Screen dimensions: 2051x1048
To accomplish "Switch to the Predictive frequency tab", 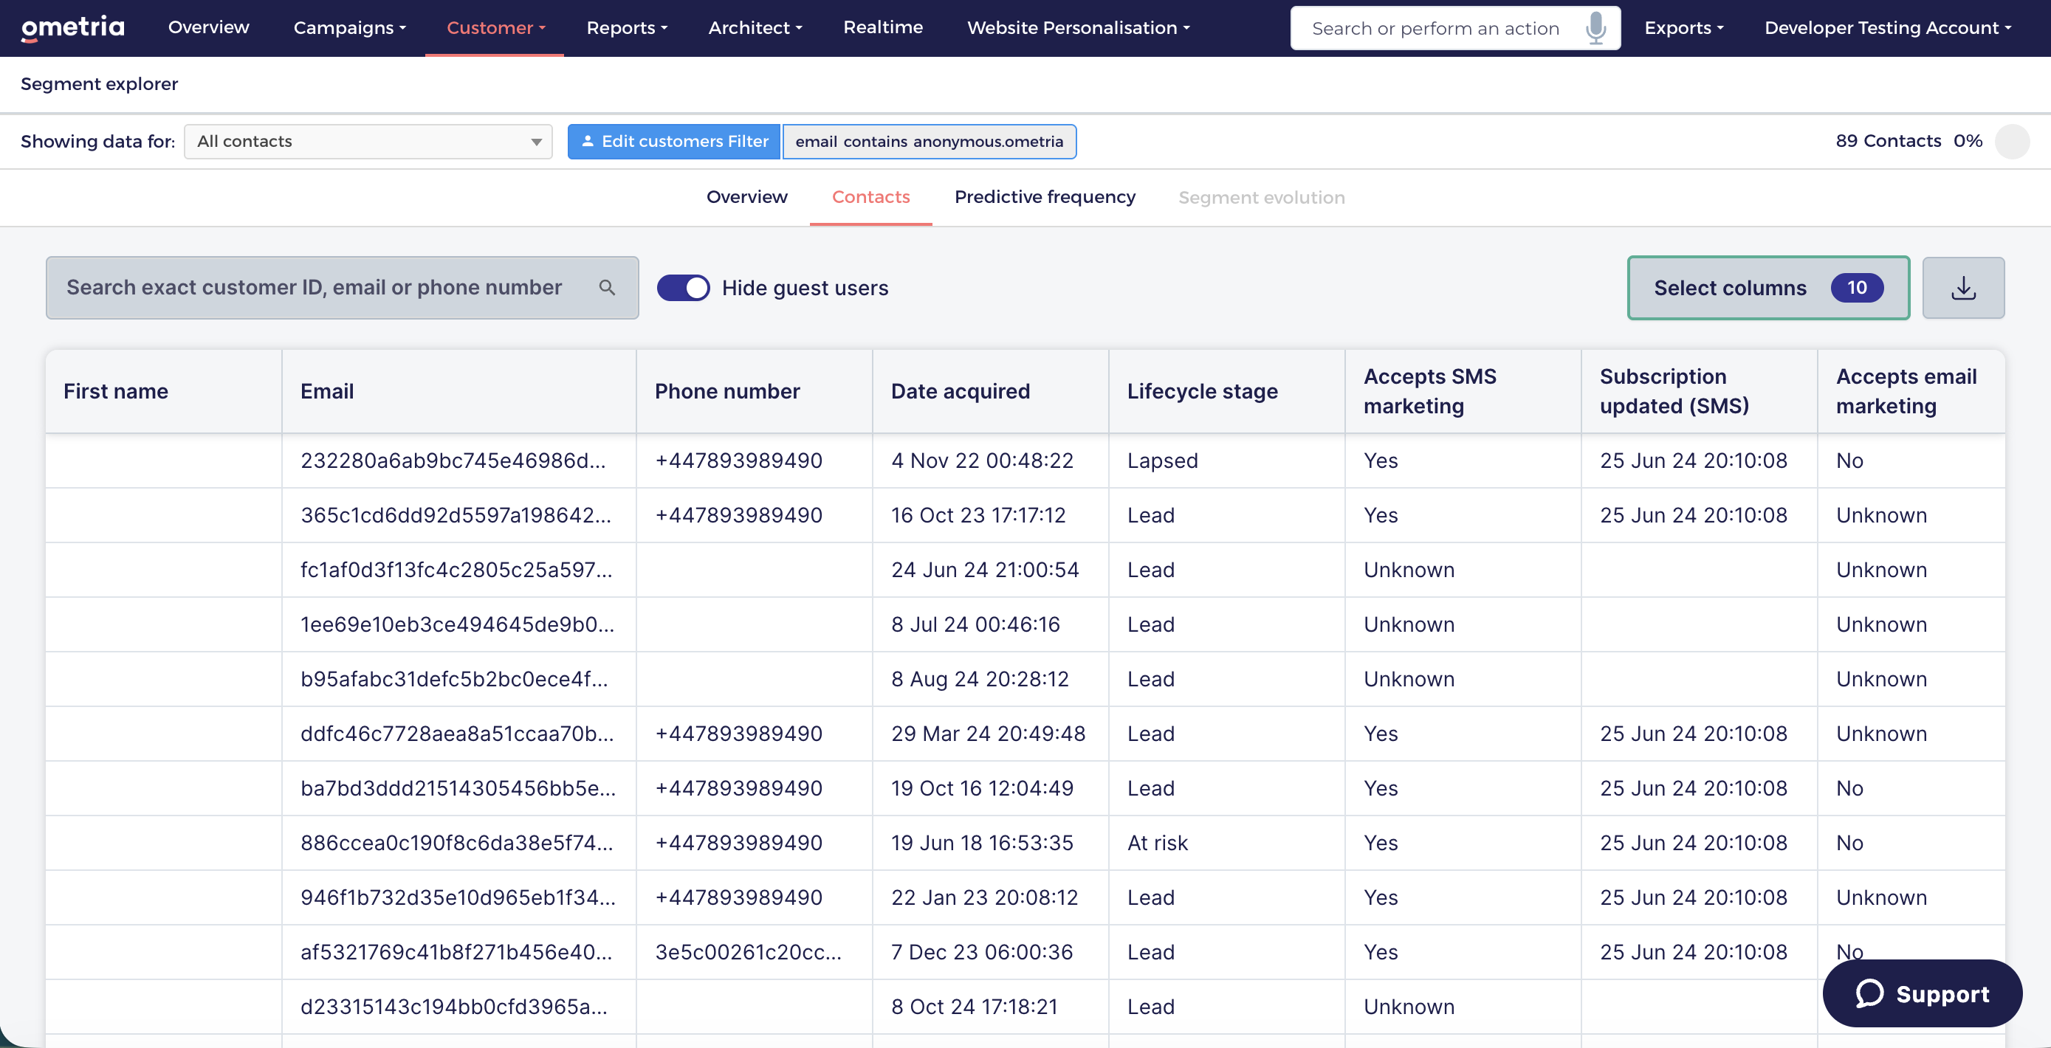I will click(1045, 196).
